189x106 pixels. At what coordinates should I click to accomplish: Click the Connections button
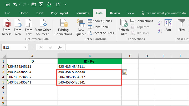142,21
